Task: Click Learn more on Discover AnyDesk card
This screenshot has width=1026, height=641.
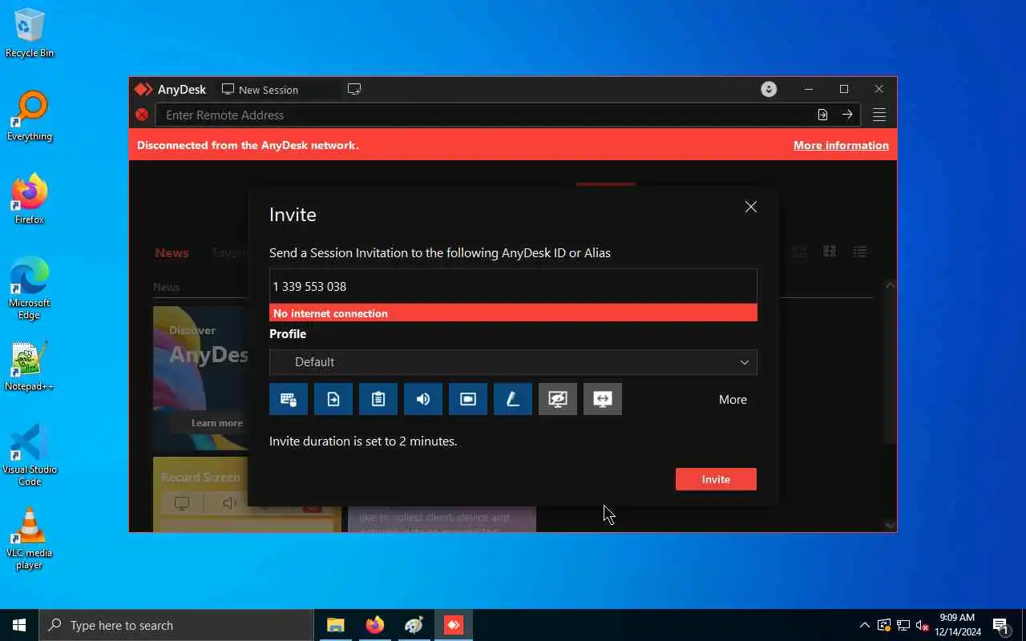Action: 216,423
